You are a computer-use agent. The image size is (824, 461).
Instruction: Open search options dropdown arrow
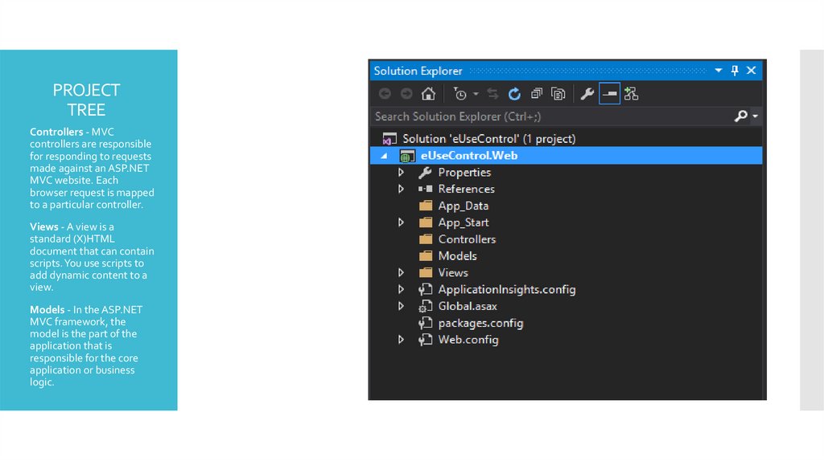point(755,116)
